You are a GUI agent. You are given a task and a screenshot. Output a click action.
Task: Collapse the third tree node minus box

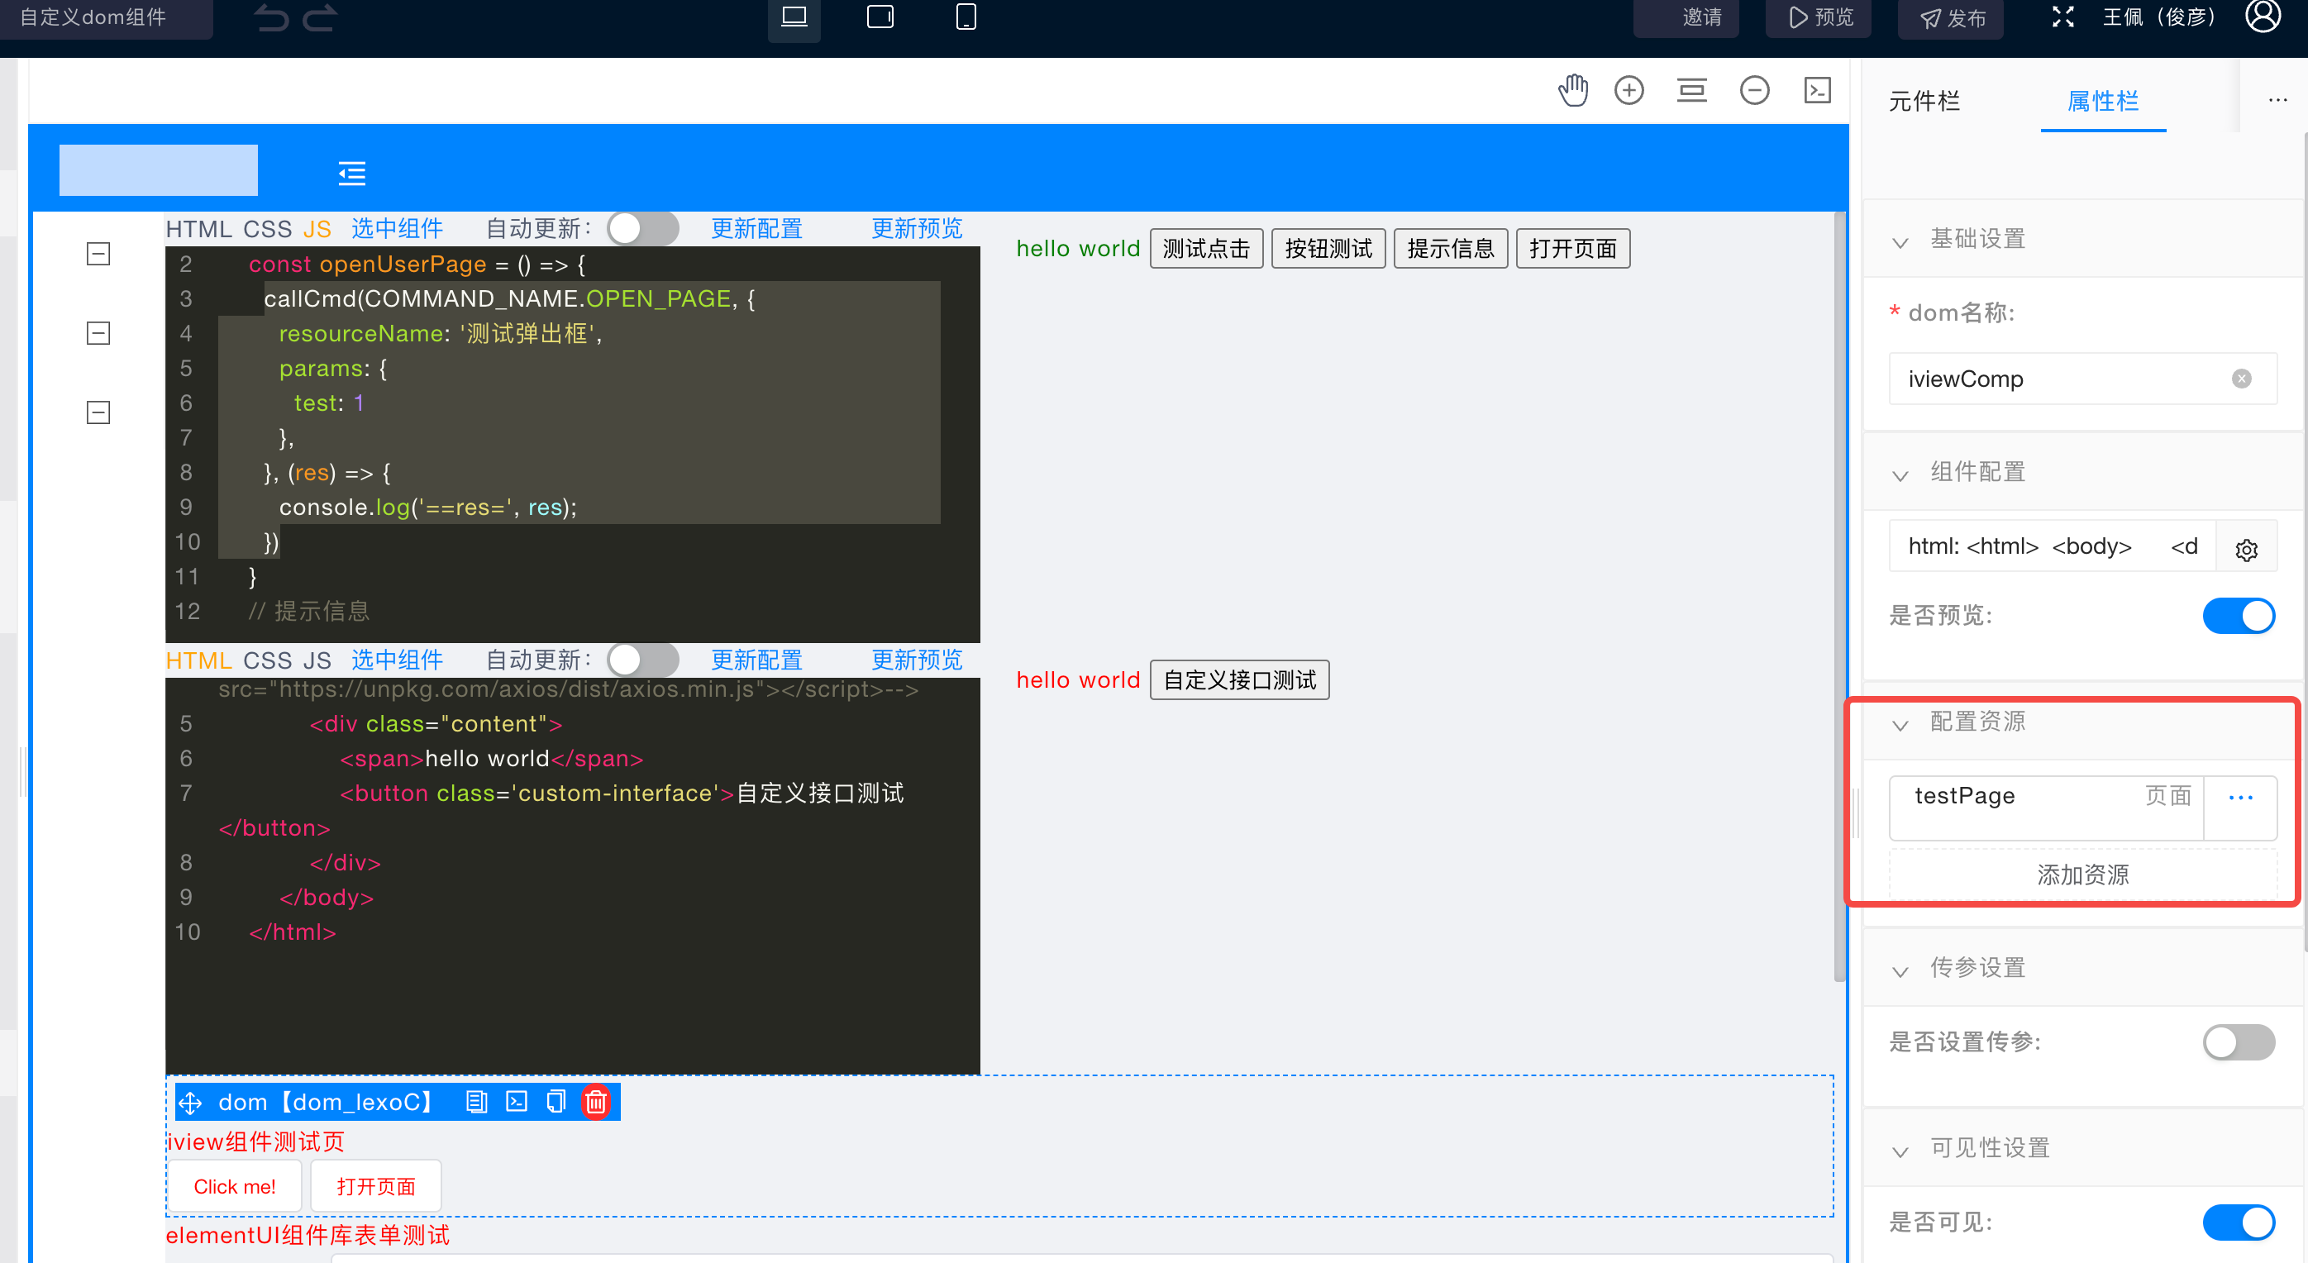click(x=98, y=413)
